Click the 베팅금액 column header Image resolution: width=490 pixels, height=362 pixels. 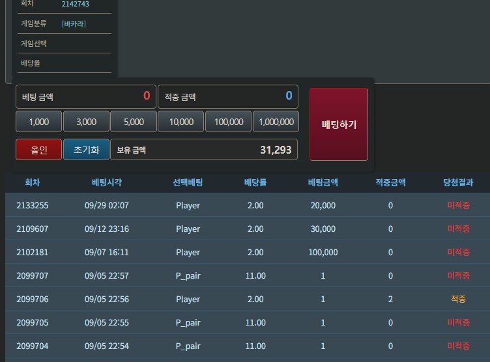tap(323, 182)
